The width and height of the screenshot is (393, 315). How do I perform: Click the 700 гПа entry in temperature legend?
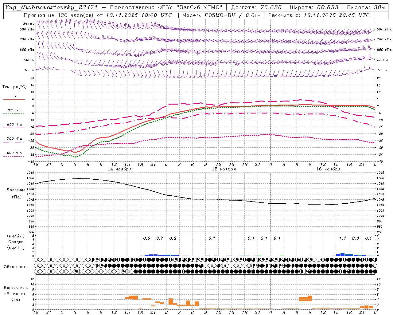14,139
